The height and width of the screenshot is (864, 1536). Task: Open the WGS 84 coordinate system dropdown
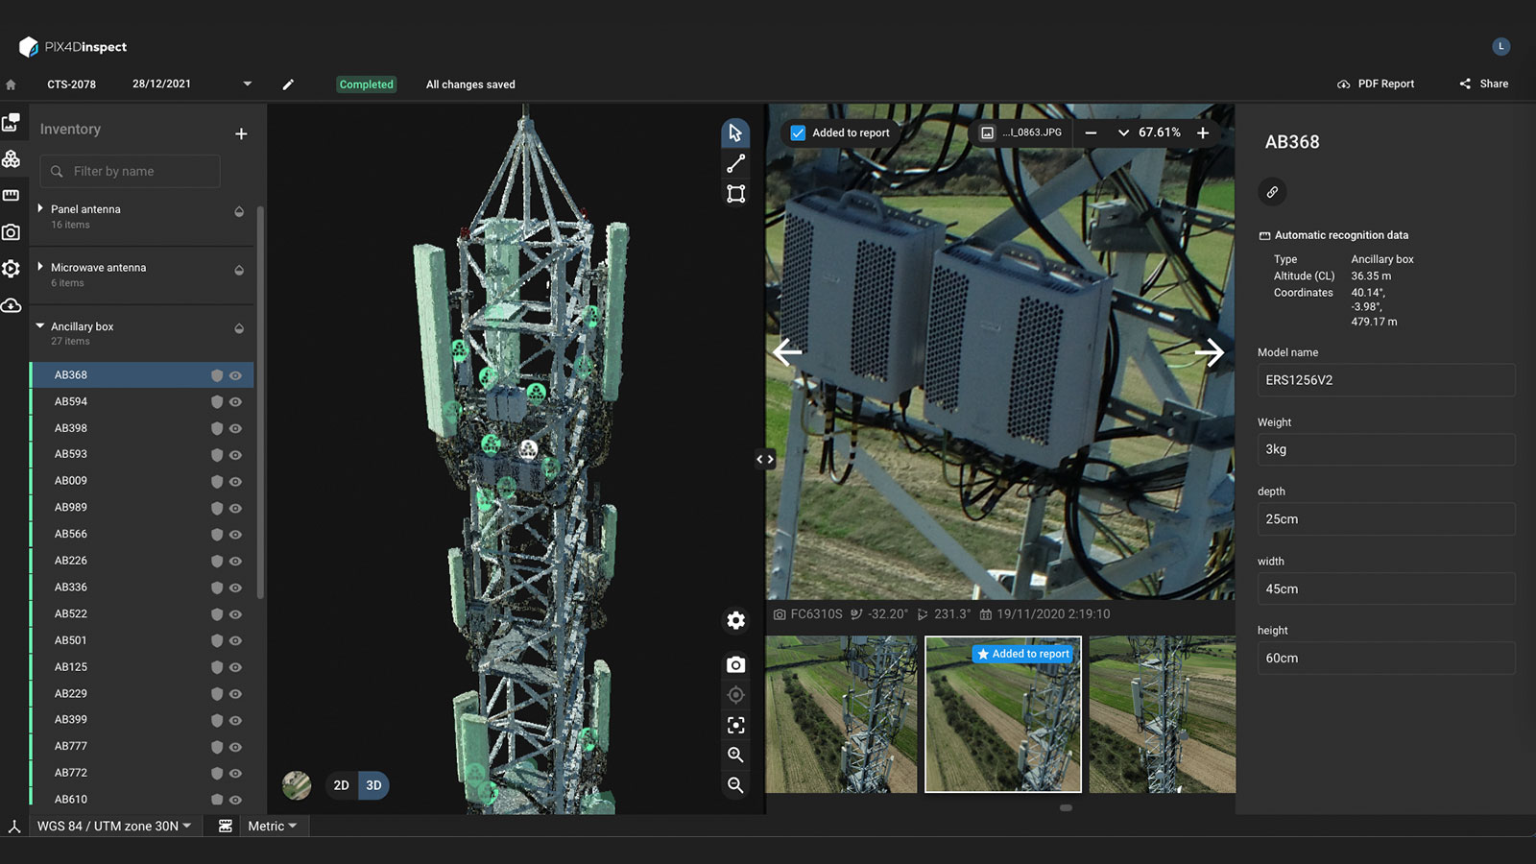pos(113,827)
